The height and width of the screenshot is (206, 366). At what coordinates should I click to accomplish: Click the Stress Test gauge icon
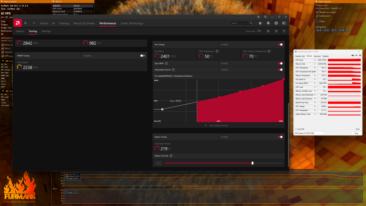259,31
